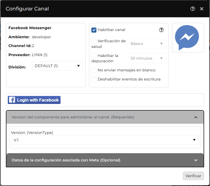Click the Configurar Canal title text
The width and height of the screenshot is (210, 186).
27,9
